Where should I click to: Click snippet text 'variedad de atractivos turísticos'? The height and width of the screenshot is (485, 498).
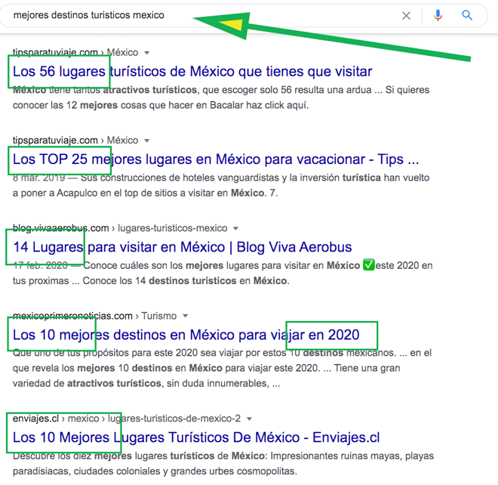(87, 383)
